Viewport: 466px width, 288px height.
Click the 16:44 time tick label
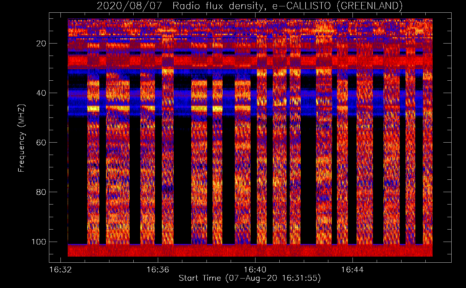point(353,270)
